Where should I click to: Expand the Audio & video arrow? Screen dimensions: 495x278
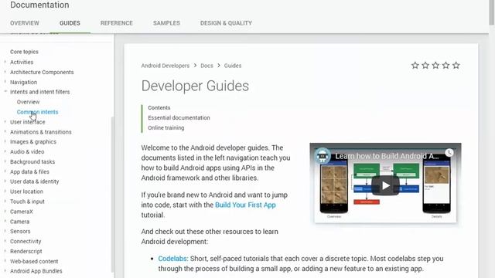pos(5,151)
